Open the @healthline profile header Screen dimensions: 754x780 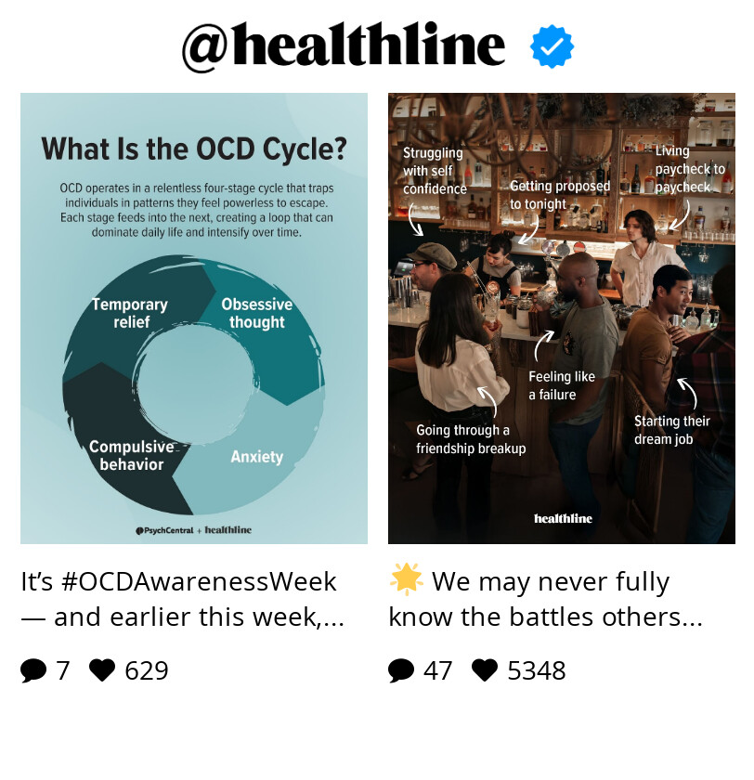coord(344,46)
